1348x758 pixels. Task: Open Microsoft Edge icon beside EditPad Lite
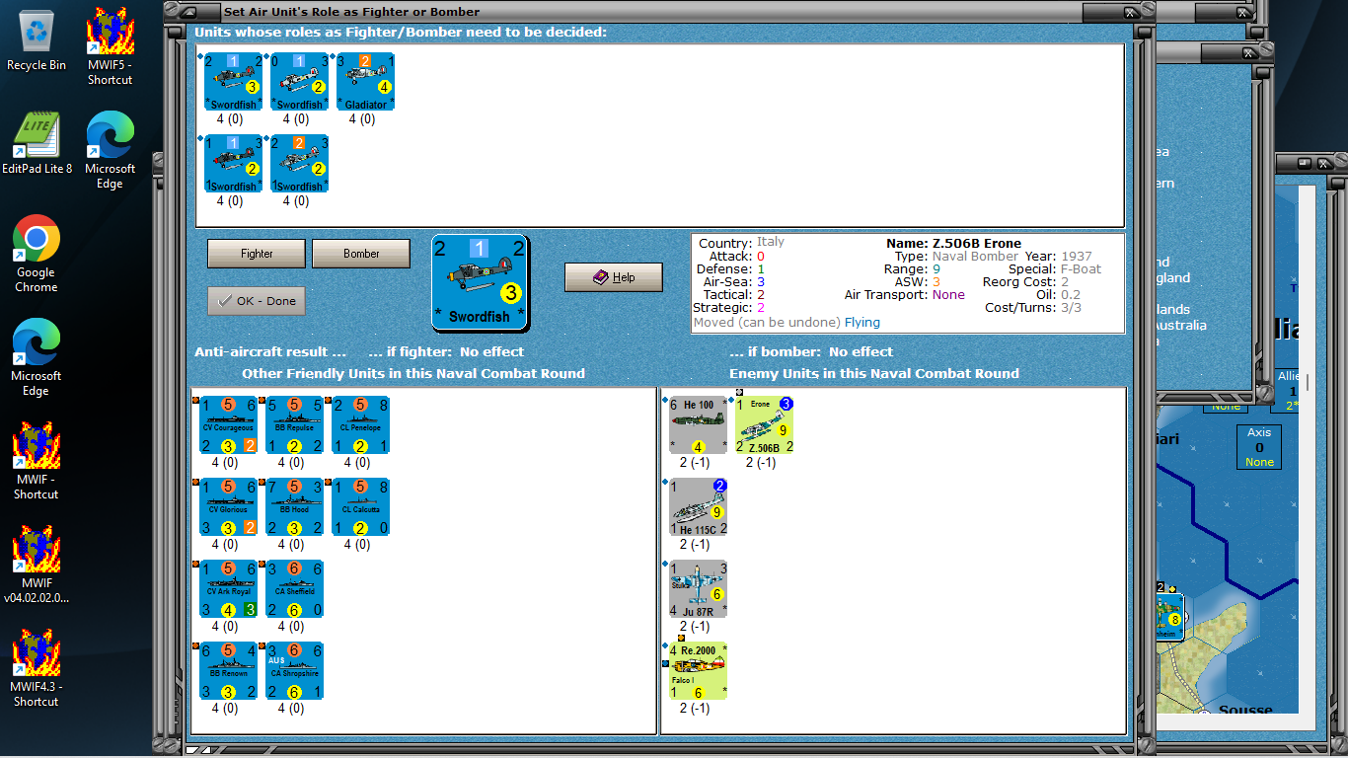(110, 150)
